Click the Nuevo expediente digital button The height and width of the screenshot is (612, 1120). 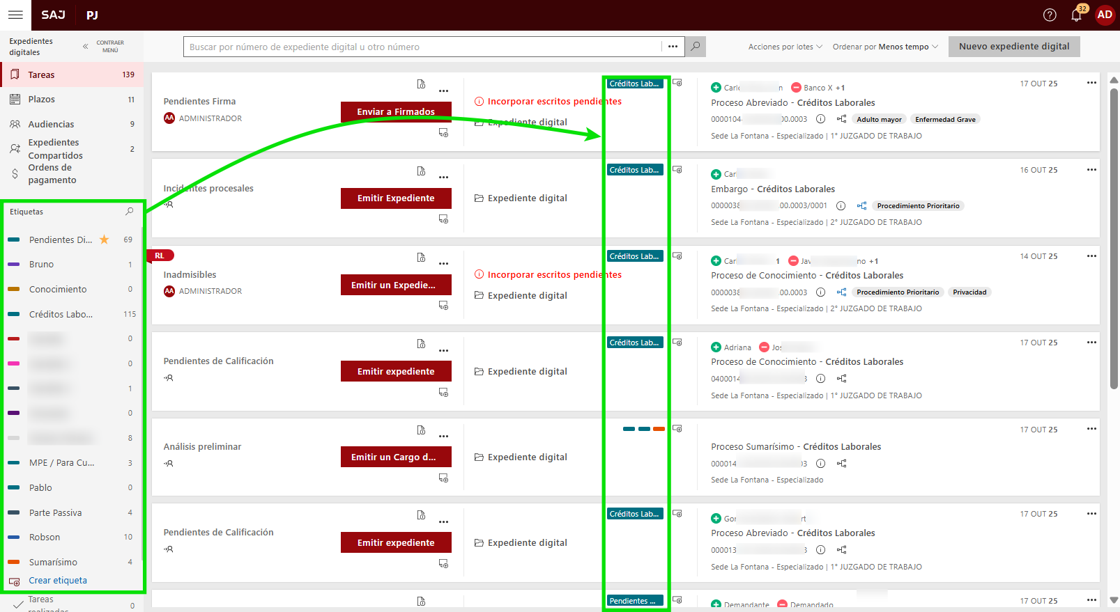pos(1013,47)
